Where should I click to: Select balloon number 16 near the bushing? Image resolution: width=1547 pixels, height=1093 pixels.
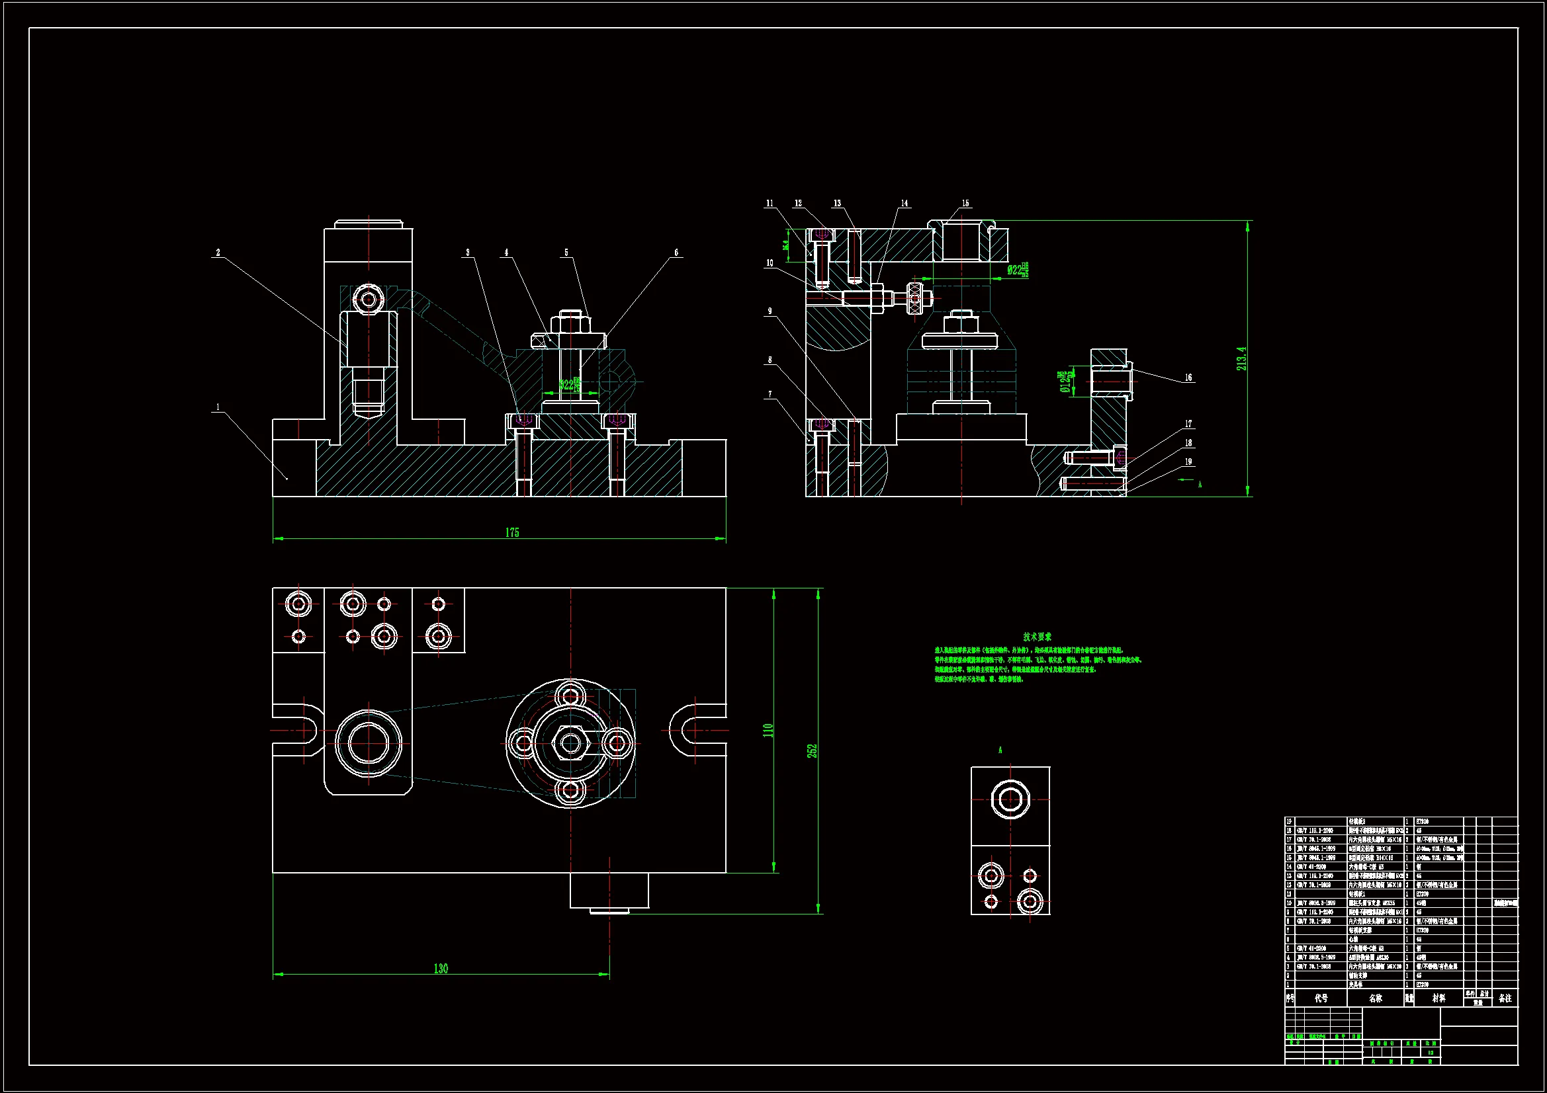tap(1188, 378)
